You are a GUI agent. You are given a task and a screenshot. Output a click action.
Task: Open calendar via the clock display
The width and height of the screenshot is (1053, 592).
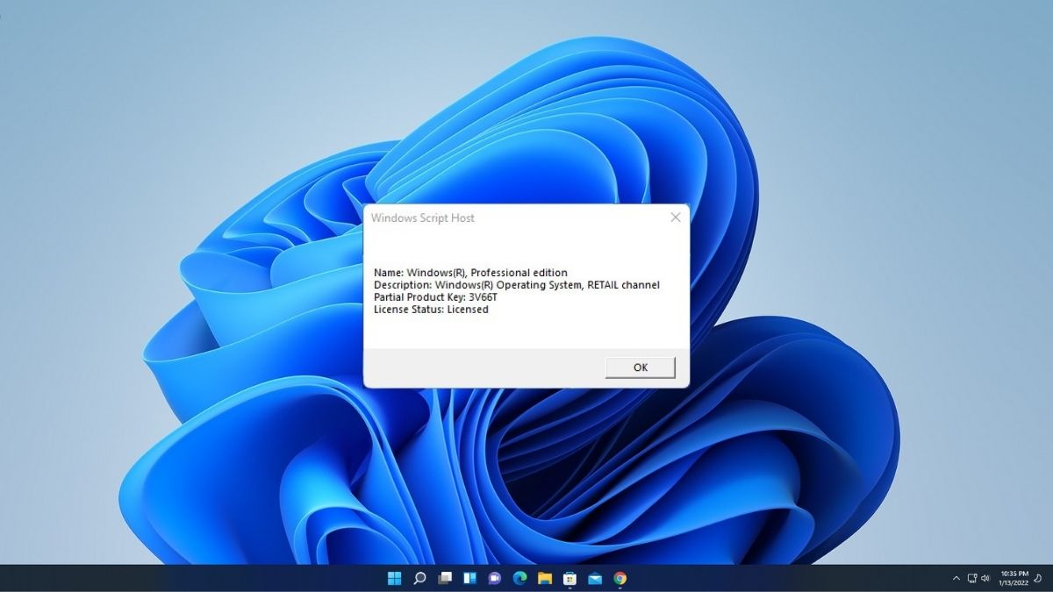pyautogui.click(x=1014, y=578)
